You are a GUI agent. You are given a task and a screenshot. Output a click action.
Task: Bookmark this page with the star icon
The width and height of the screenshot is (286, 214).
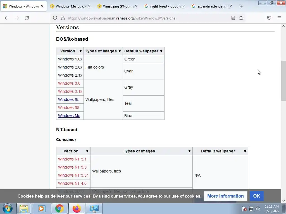pos(241,18)
